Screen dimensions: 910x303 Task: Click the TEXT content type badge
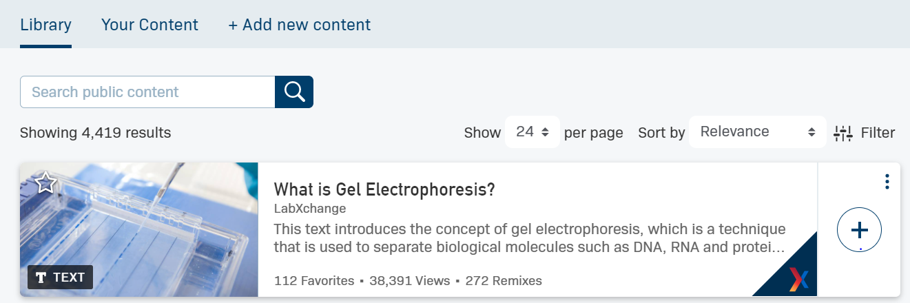61,278
